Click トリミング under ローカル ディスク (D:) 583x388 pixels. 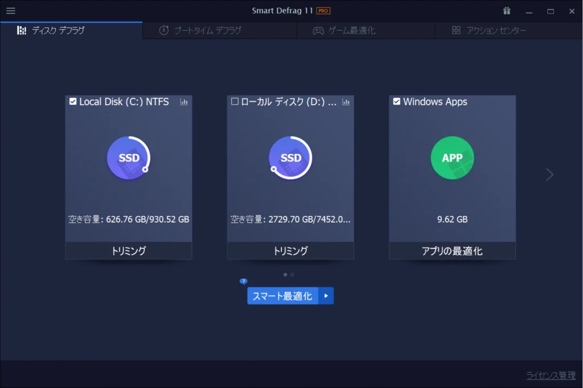[291, 251]
